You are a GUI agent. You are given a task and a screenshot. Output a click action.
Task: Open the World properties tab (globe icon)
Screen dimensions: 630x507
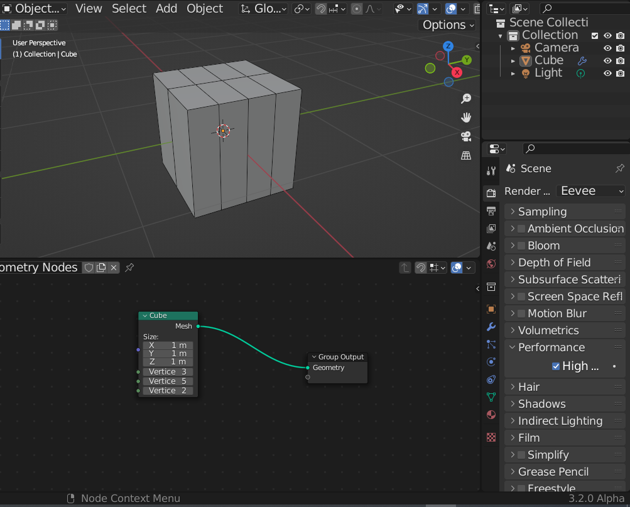(491, 264)
